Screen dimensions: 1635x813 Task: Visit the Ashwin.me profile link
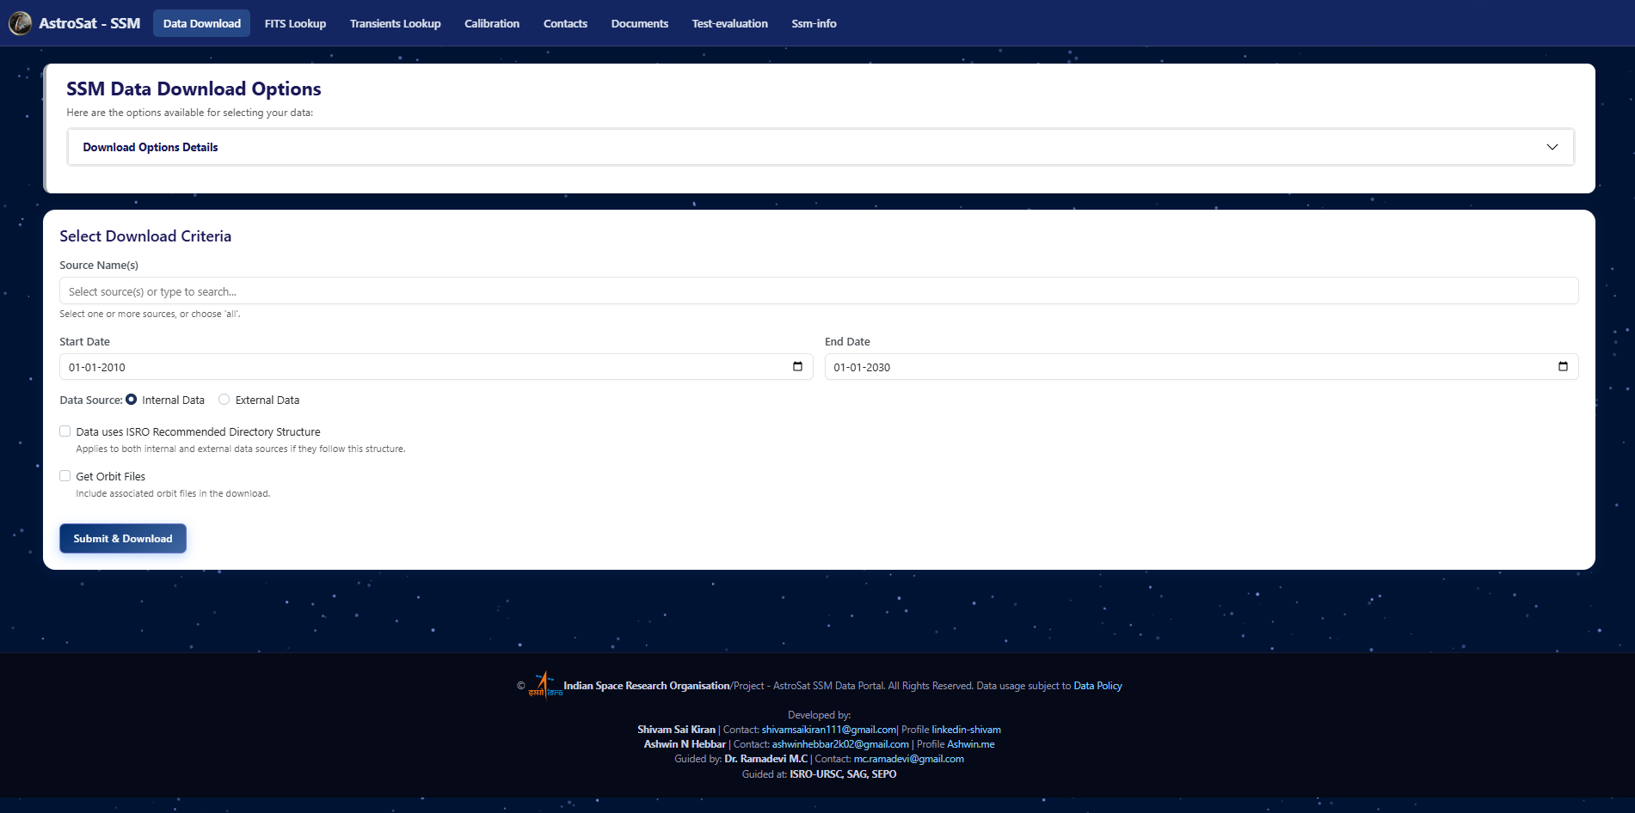[970, 744]
